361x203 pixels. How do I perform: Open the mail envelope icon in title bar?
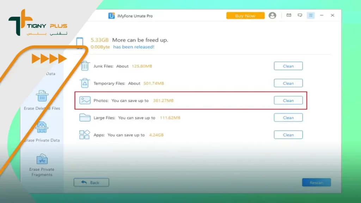(289, 15)
